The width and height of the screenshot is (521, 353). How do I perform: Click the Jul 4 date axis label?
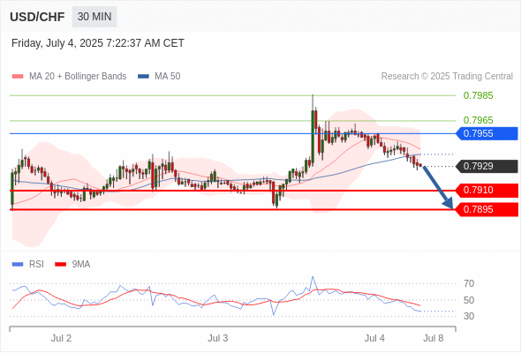[x=374, y=338]
